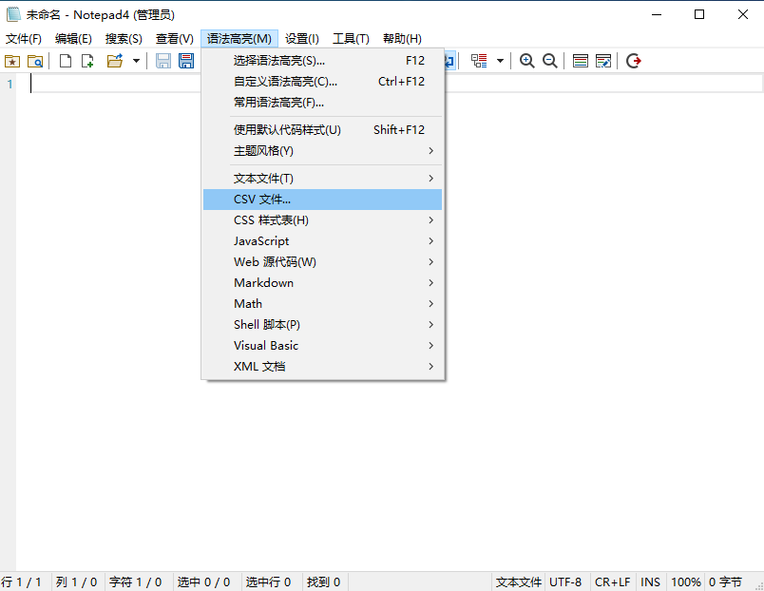Viewport: 764px width, 591px height.
Task: Click the zoom out magnifier icon
Action: [549, 61]
